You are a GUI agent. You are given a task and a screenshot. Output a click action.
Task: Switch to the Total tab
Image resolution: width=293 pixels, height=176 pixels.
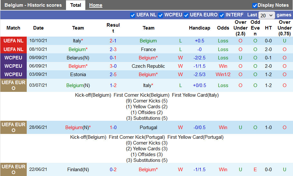click(x=76, y=5)
